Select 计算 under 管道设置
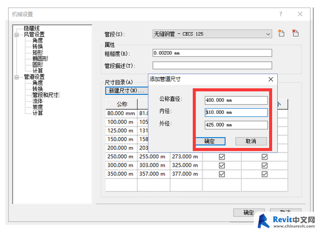Screen dimensions: 321x233 pyautogui.click(x=37, y=113)
